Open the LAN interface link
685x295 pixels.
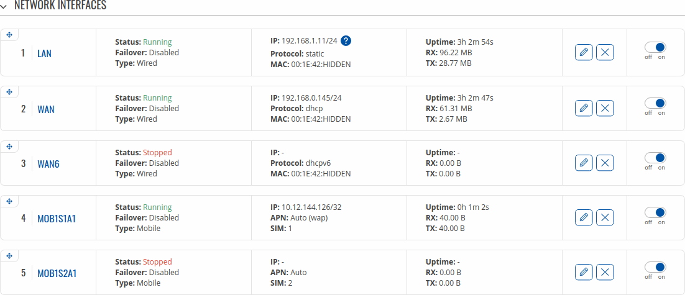[44, 53]
